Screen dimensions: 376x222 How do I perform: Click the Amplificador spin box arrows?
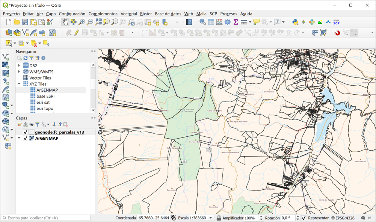click(261, 218)
